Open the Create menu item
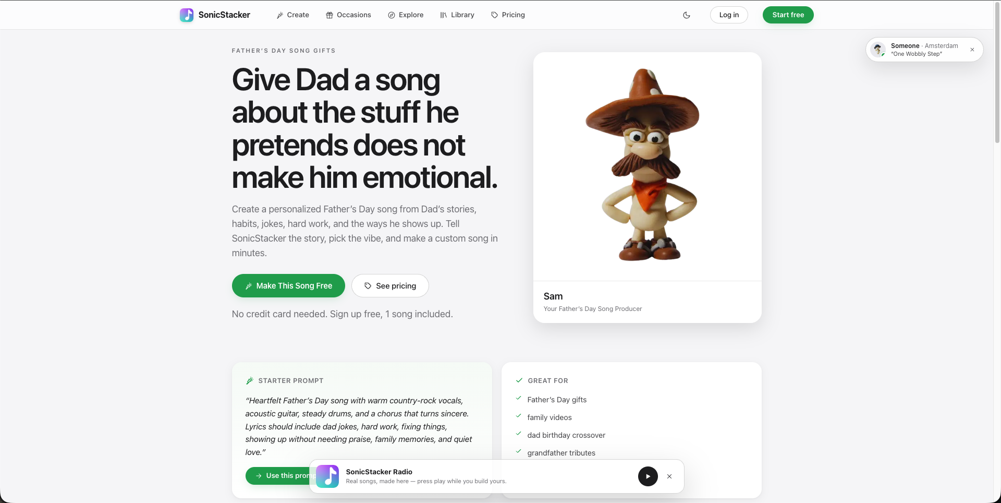The width and height of the screenshot is (1001, 503). [293, 15]
